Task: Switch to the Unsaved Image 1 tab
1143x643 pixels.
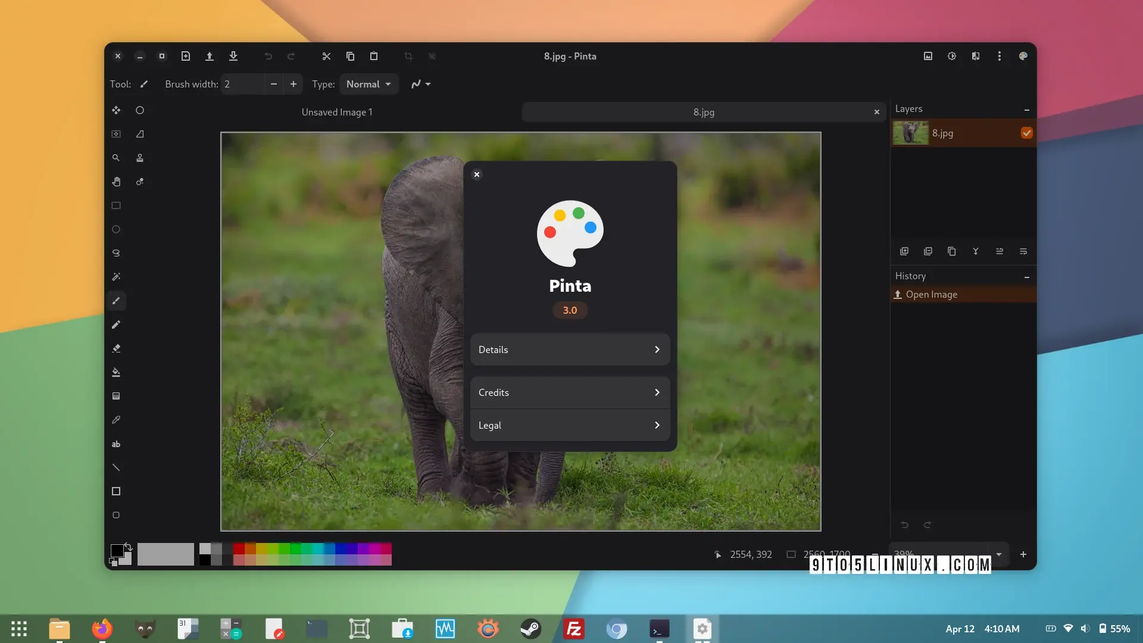Action: [337, 112]
